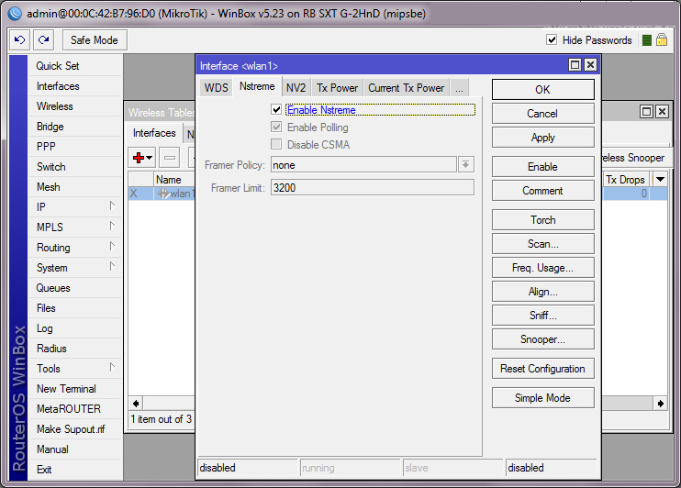This screenshot has height=488, width=681.
Task: Click the Simple Mode button
Action: 543,398
